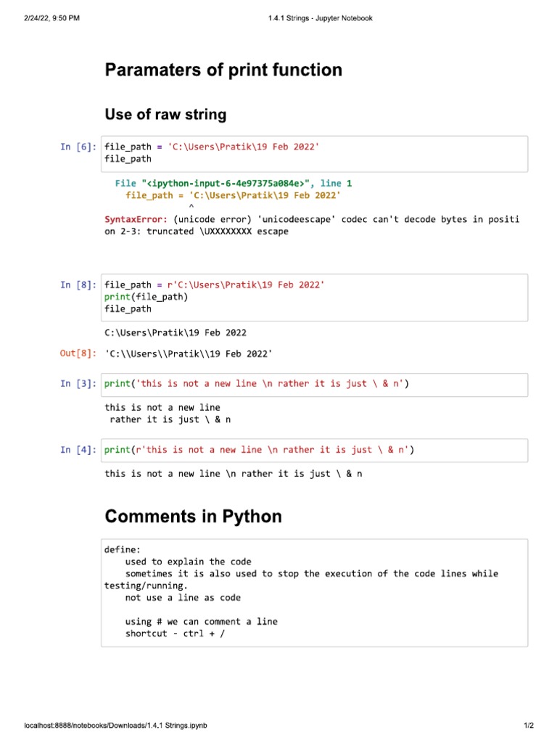Click the In [4] cell prompt
557x743 pixels.
click(78, 450)
